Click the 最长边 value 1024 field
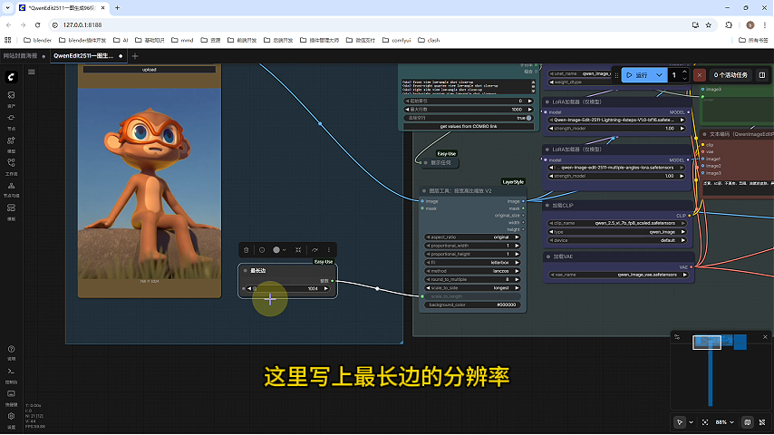The image size is (774, 435). pos(288,288)
